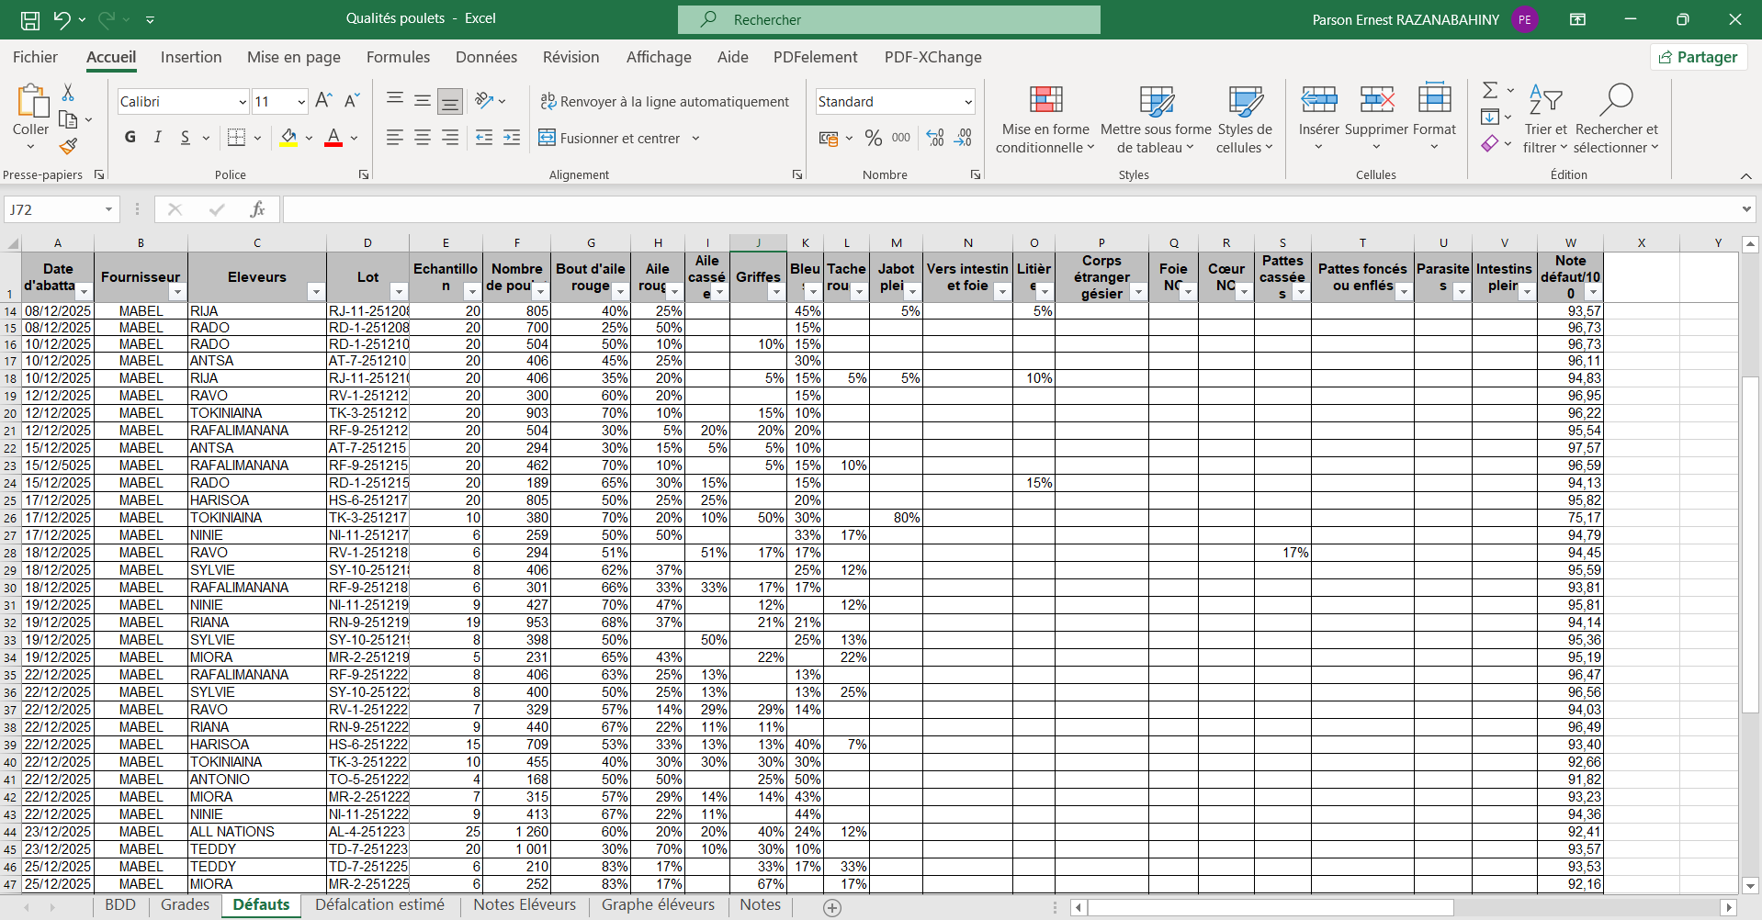This screenshot has width=1762, height=920.
Task: Open the Calibri font name dropdown
Action: point(243,102)
